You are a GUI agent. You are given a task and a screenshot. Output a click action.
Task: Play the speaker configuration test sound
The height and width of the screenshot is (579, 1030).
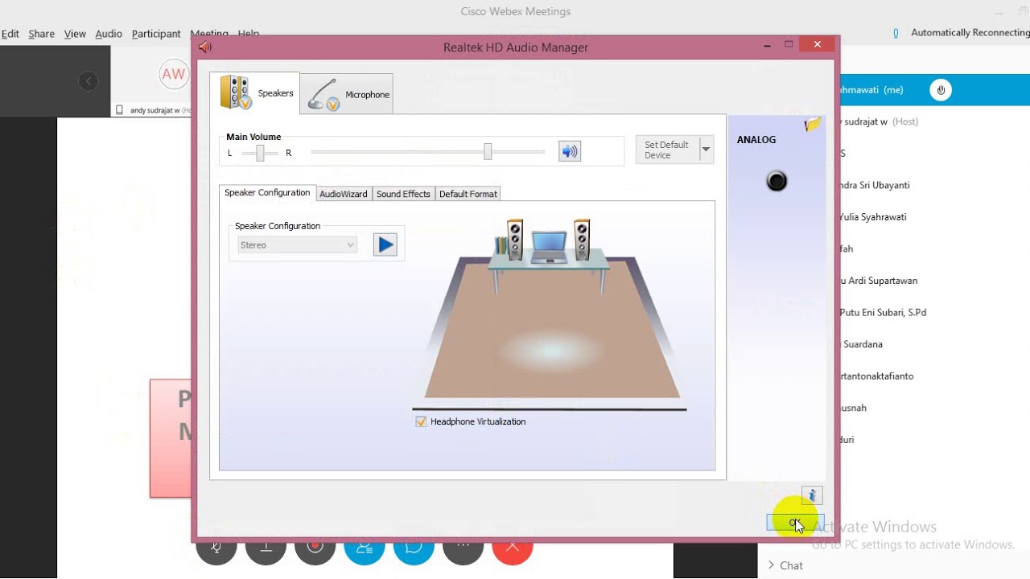385,244
